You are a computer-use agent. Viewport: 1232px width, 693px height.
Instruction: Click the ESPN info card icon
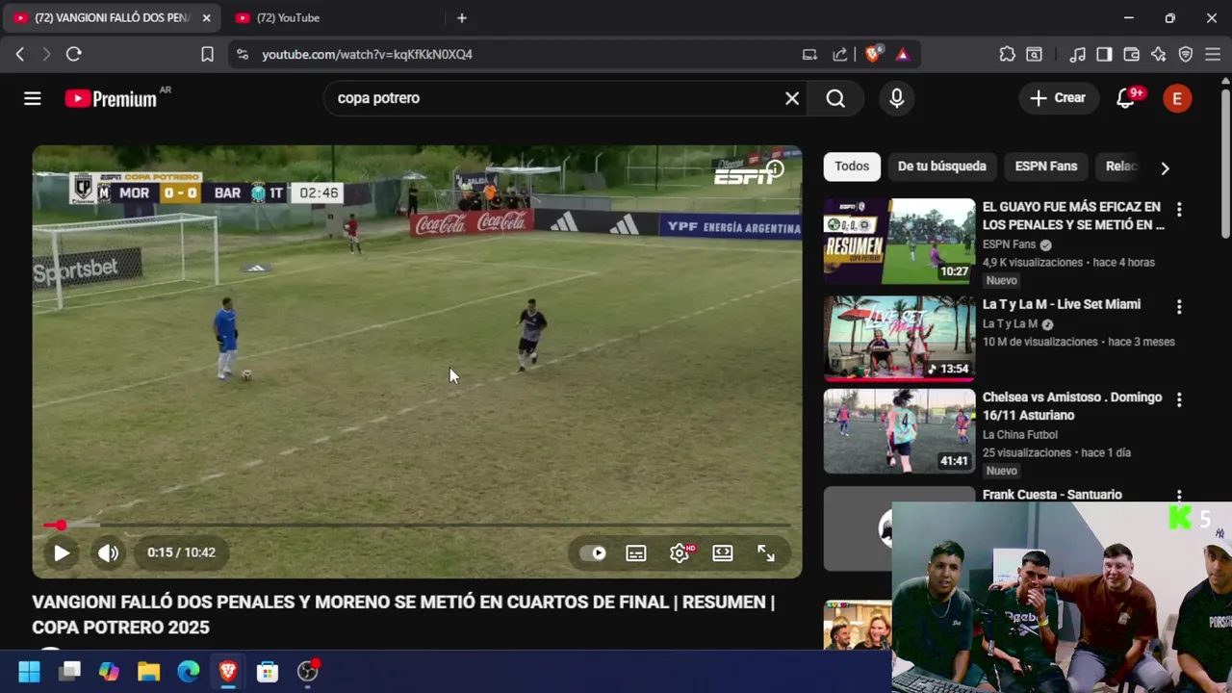pyautogui.click(x=775, y=170)
